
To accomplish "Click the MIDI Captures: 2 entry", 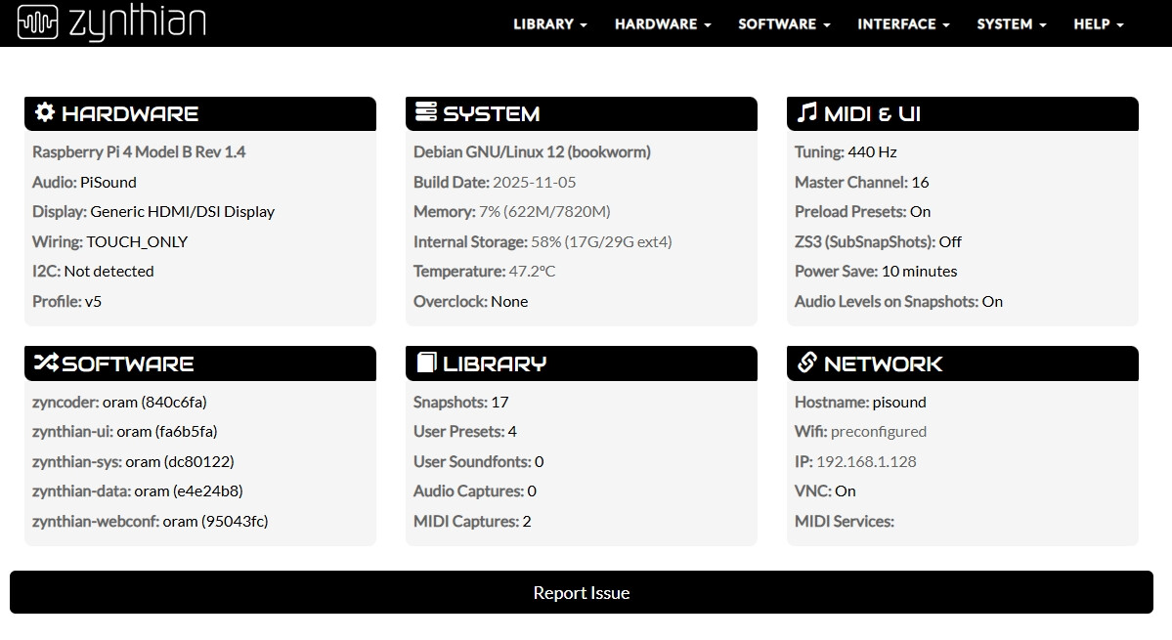I will point(472,521).
